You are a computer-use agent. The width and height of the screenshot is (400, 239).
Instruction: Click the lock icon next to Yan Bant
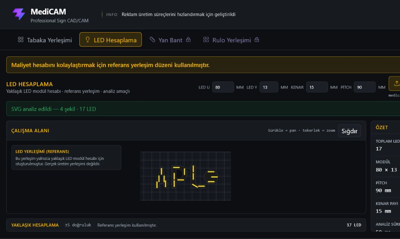tap(188, 40)
